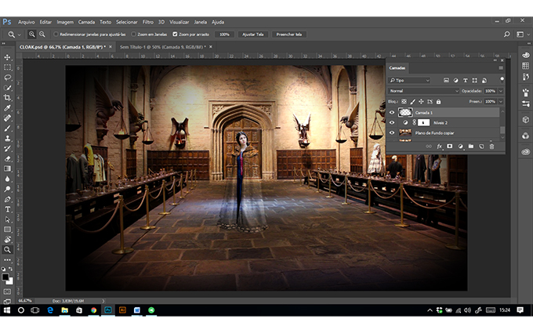This screenshot has width=533, height=333.
Task: Click the zoom in magnifier option
Action: click(31, 34)
